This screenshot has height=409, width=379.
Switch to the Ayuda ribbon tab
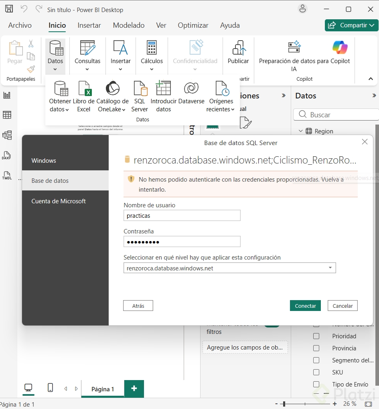230,25
